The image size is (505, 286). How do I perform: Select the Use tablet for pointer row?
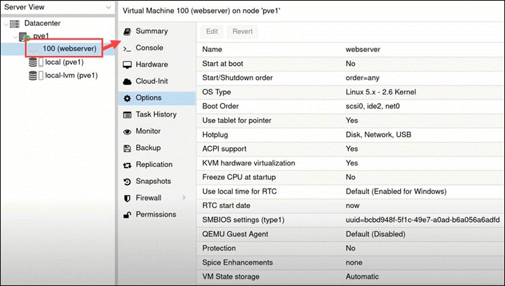350,120
